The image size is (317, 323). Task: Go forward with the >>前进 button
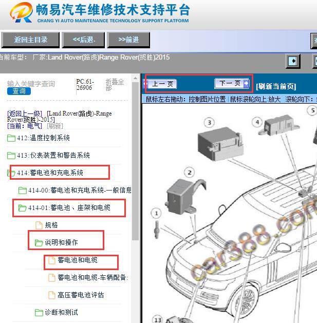click(128, 40)
